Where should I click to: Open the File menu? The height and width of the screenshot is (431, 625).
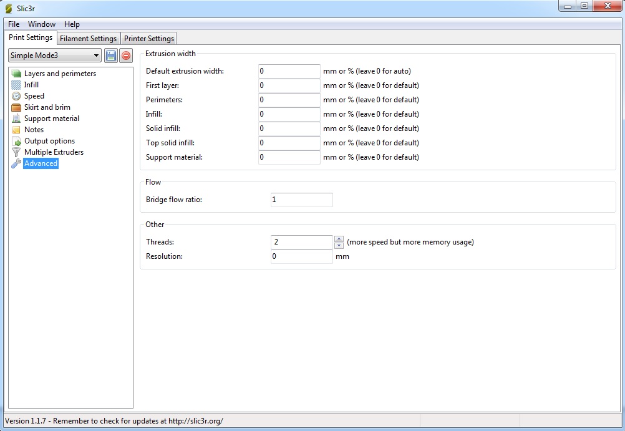pyautogui.click(x=14, y=24)
